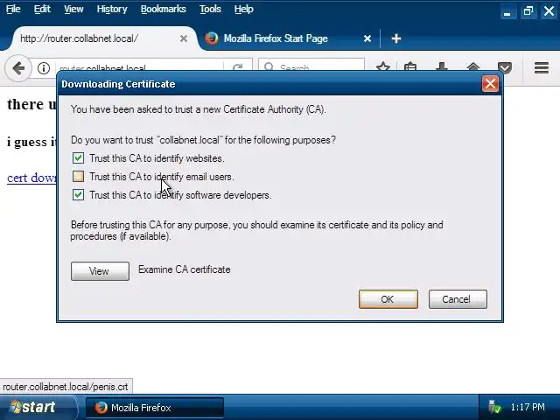Check Trust this CA to identify email users
The height and width of the screenshot is (420, 560).
78,177
